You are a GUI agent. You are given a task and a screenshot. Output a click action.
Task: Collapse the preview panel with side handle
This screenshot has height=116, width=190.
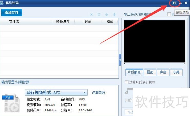(120, 60)
